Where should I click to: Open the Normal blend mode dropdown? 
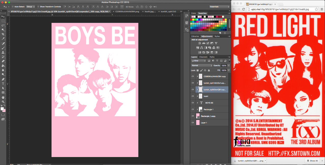pos(202,66)
